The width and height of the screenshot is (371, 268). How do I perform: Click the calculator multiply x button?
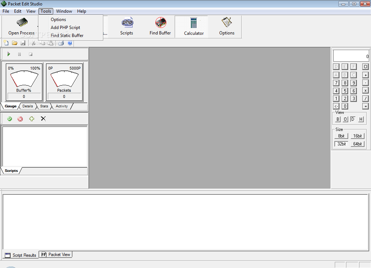coord(365,90)
